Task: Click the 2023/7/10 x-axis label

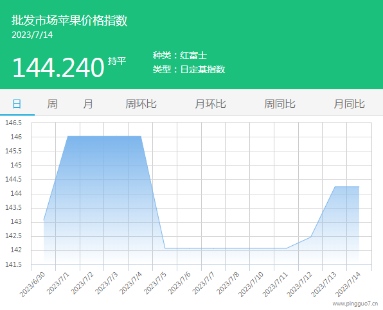Action: click(x=251, y=284)
